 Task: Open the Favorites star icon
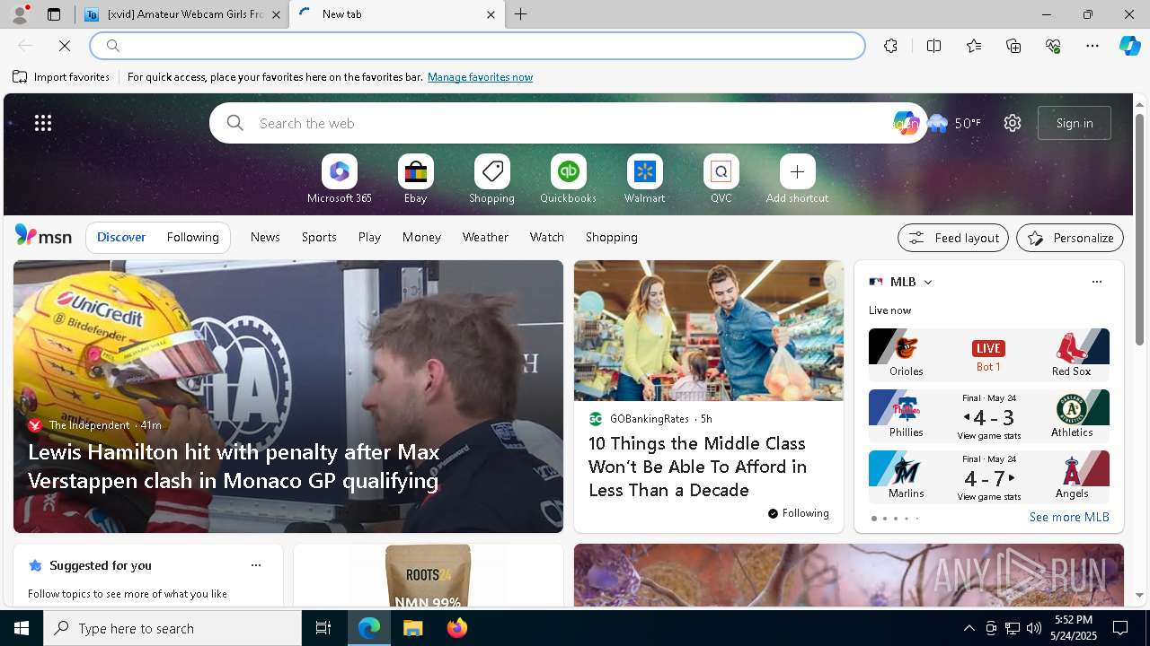point(974,46)
